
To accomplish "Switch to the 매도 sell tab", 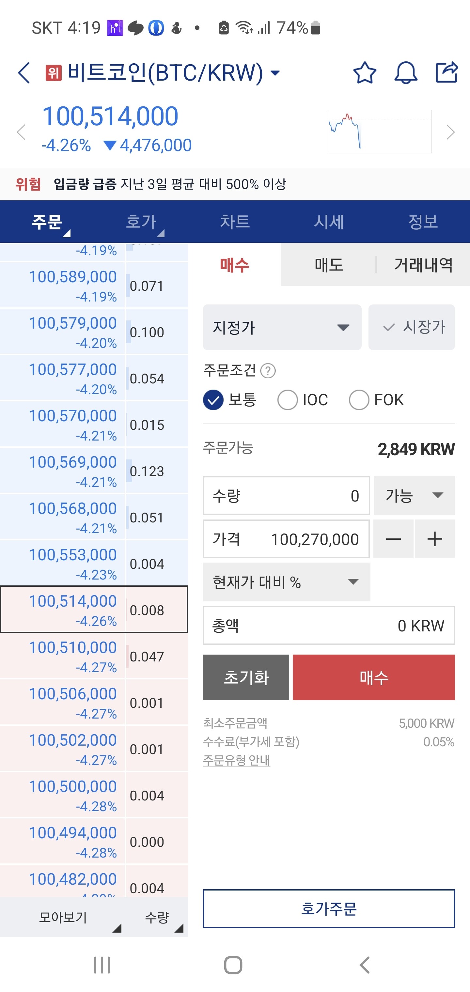I will coord(329,265).
